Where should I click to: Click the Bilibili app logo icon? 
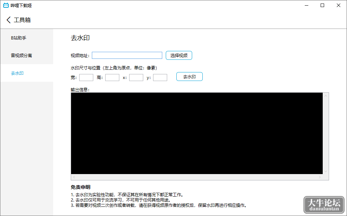(x=6, y=5)
